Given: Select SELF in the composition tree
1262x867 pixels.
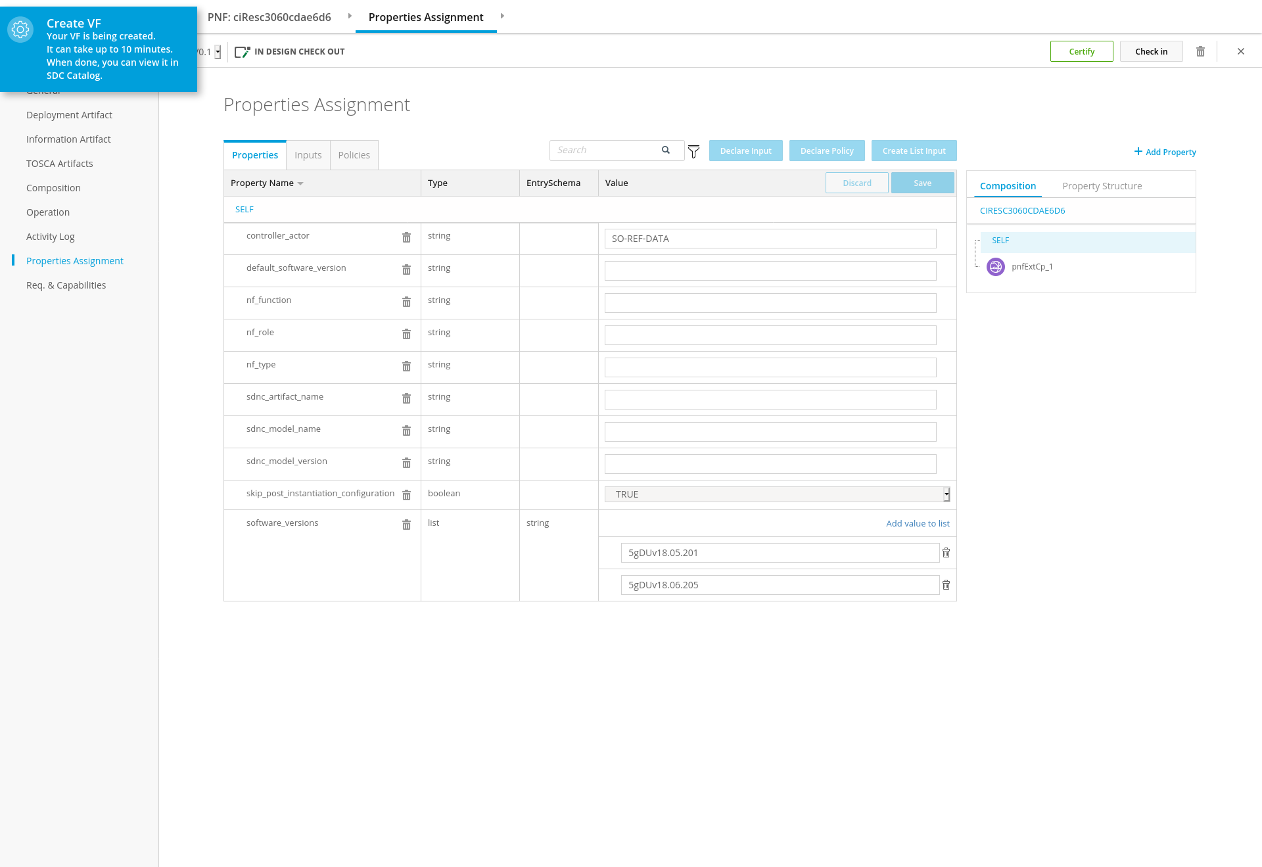Looking at the screenshot, I should tap(1000, 241).
